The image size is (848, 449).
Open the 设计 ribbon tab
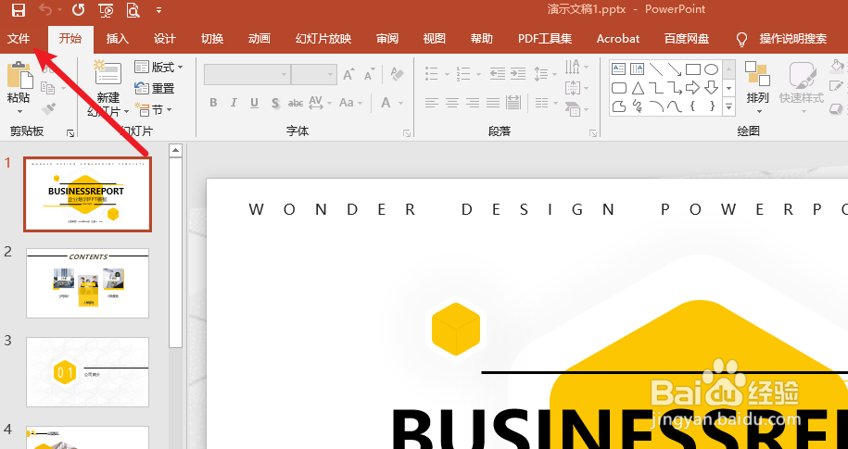[x=164, y=39]
